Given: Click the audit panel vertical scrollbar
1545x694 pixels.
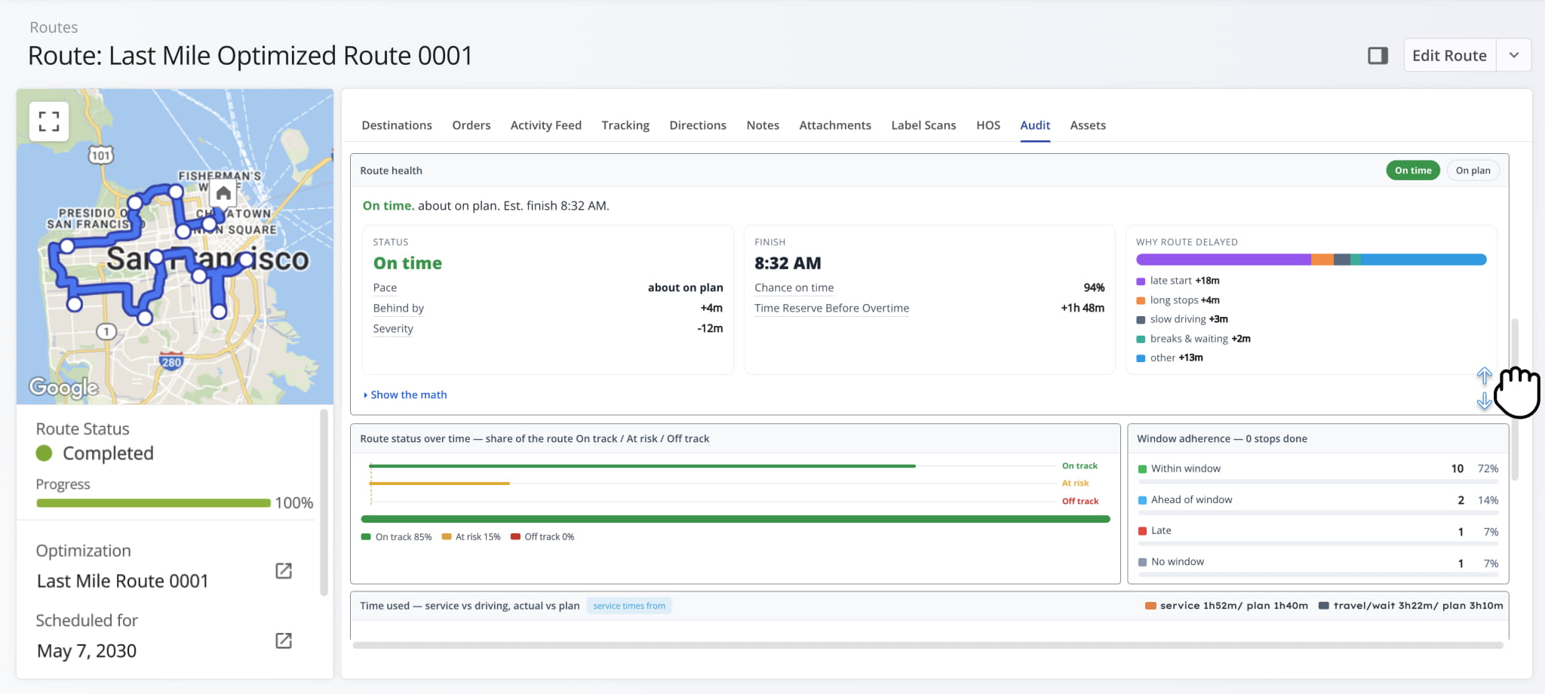Looking at the screenshot, I should point(1515,400).
